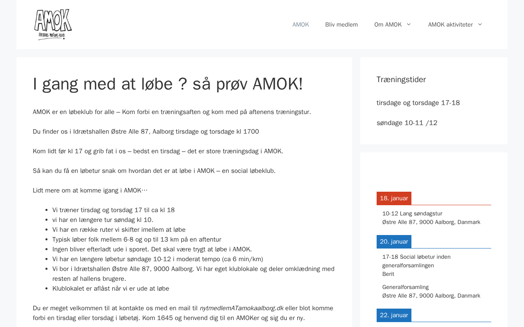
Task: Open the Om AMOK menu item
Action: (388, 25)
